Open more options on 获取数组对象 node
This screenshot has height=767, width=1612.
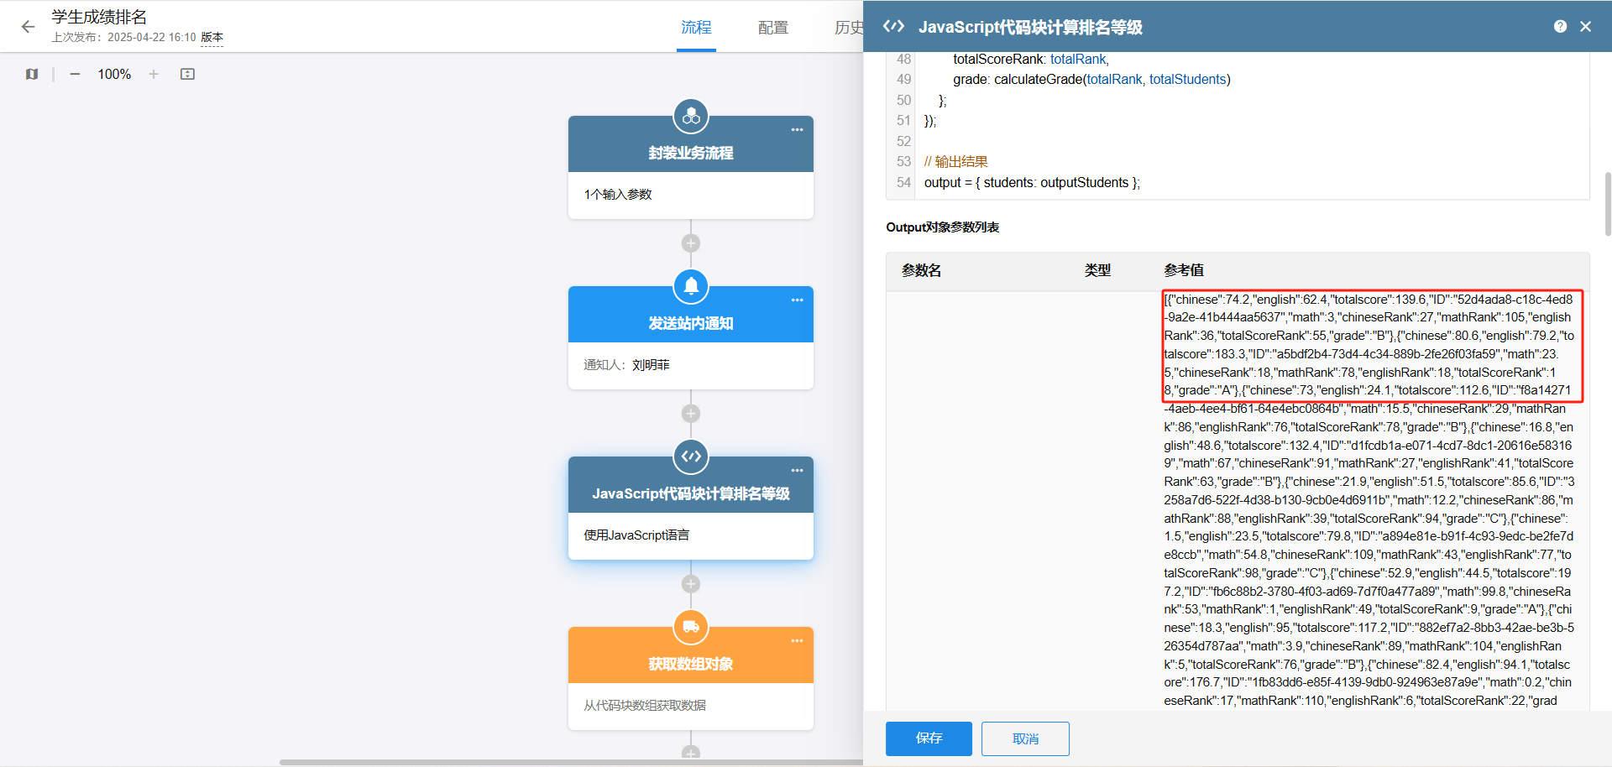coord(797,641)
